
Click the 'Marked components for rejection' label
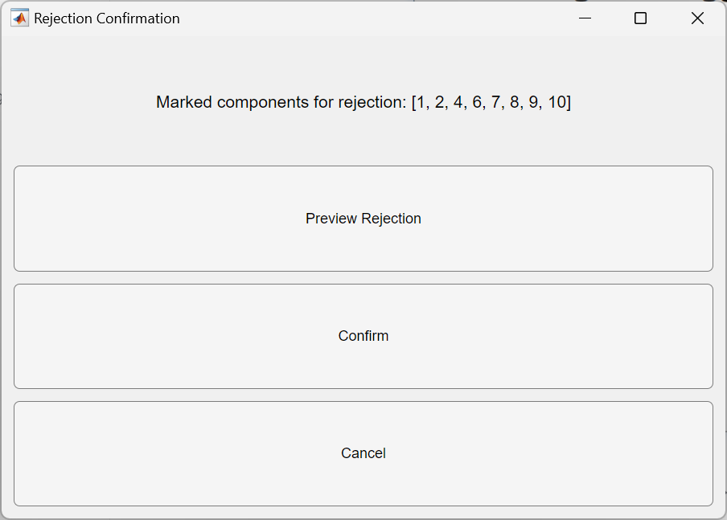(363, 102)
